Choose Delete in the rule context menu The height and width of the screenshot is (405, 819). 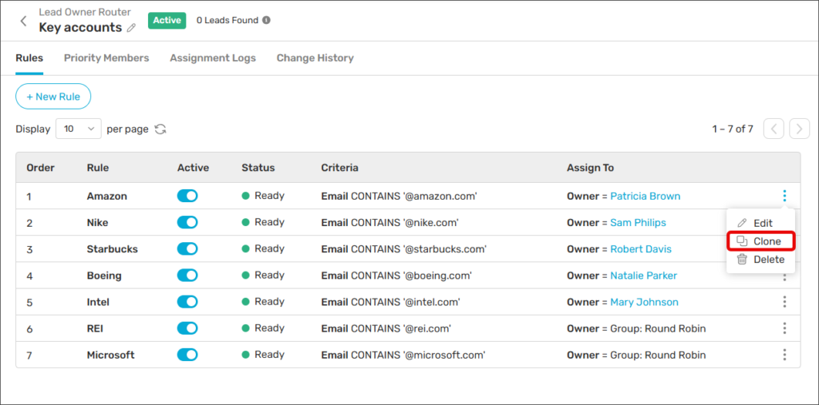pyautogui.click(x=760, y=260)
